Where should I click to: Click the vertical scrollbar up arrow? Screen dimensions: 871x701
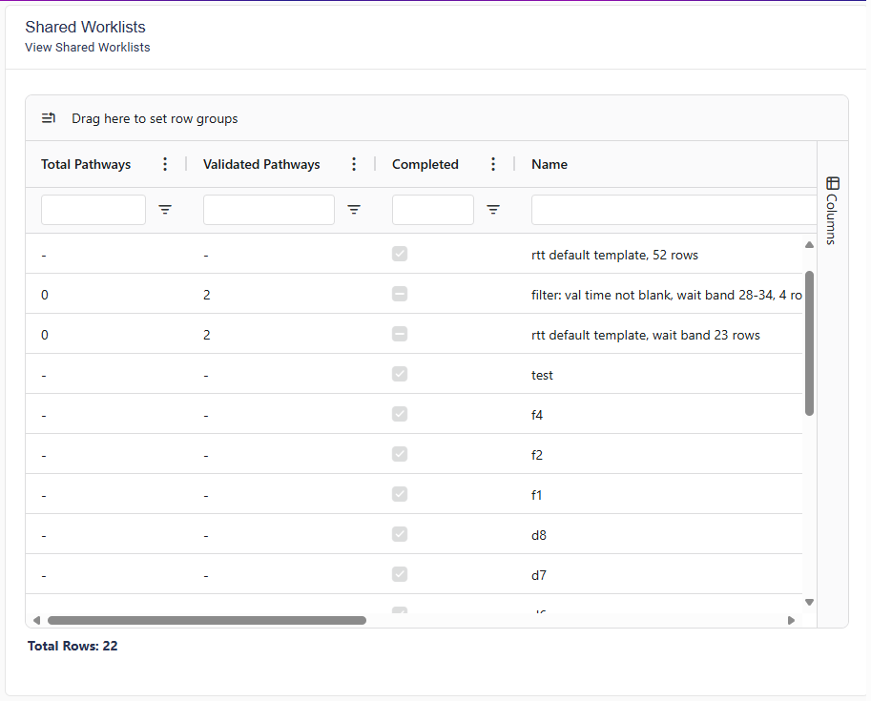coord(809,245)
